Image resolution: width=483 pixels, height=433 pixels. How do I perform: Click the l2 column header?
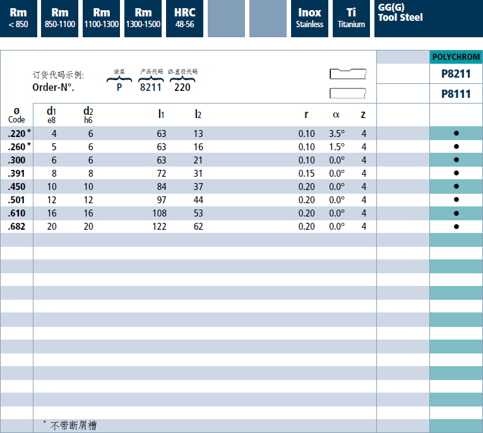(198, 114)
